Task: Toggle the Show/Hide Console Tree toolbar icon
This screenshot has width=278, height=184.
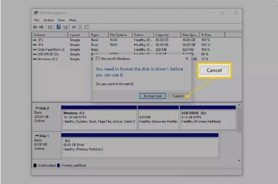Action: click(x=50, y=27)
